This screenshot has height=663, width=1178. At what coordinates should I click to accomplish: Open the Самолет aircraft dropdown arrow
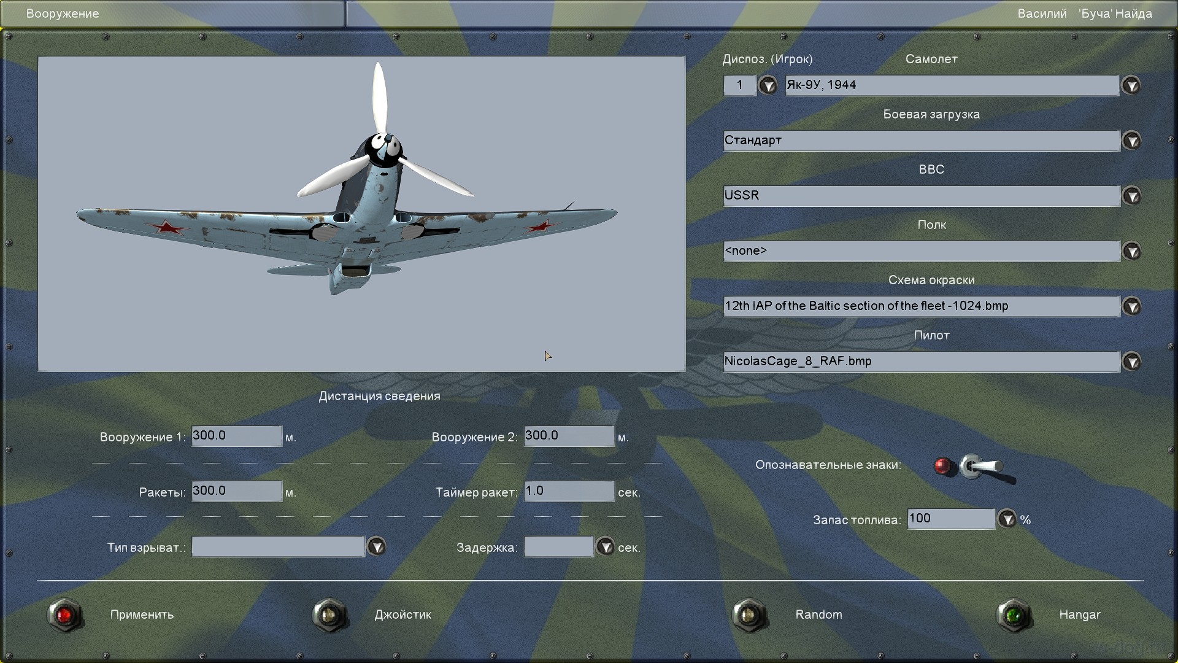[1131, 85]
